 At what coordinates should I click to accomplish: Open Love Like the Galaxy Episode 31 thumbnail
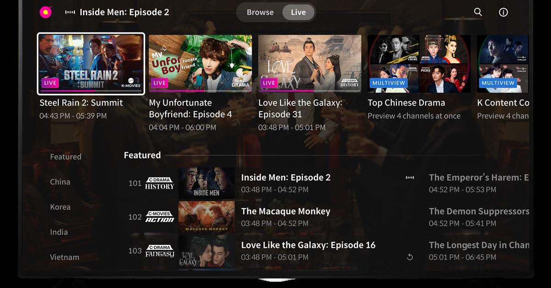[309, 64]
